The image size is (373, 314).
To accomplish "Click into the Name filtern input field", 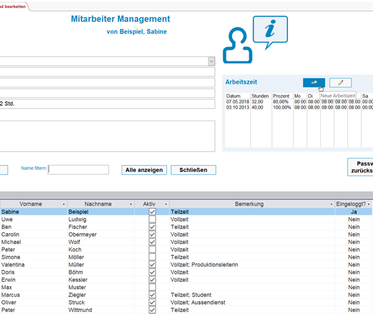I will coord(78,170).
